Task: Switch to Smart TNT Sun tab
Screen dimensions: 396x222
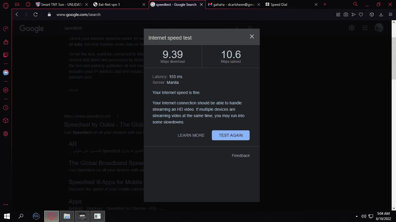Action: 62,4
